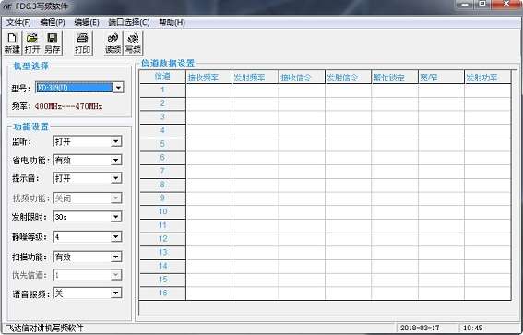The width and height of the screenshot is (523, 335).
Task: Open the 语音报频 voice announce dropdown
Action: coord(115,293)
